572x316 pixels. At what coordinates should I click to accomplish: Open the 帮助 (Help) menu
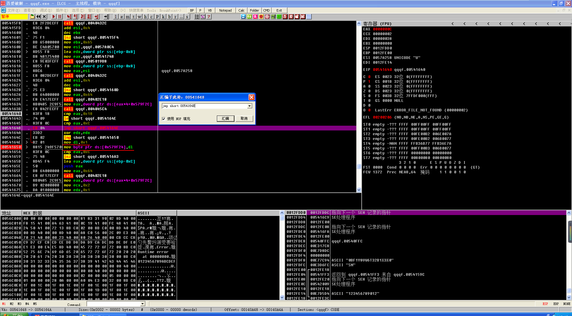coord(110,10)
